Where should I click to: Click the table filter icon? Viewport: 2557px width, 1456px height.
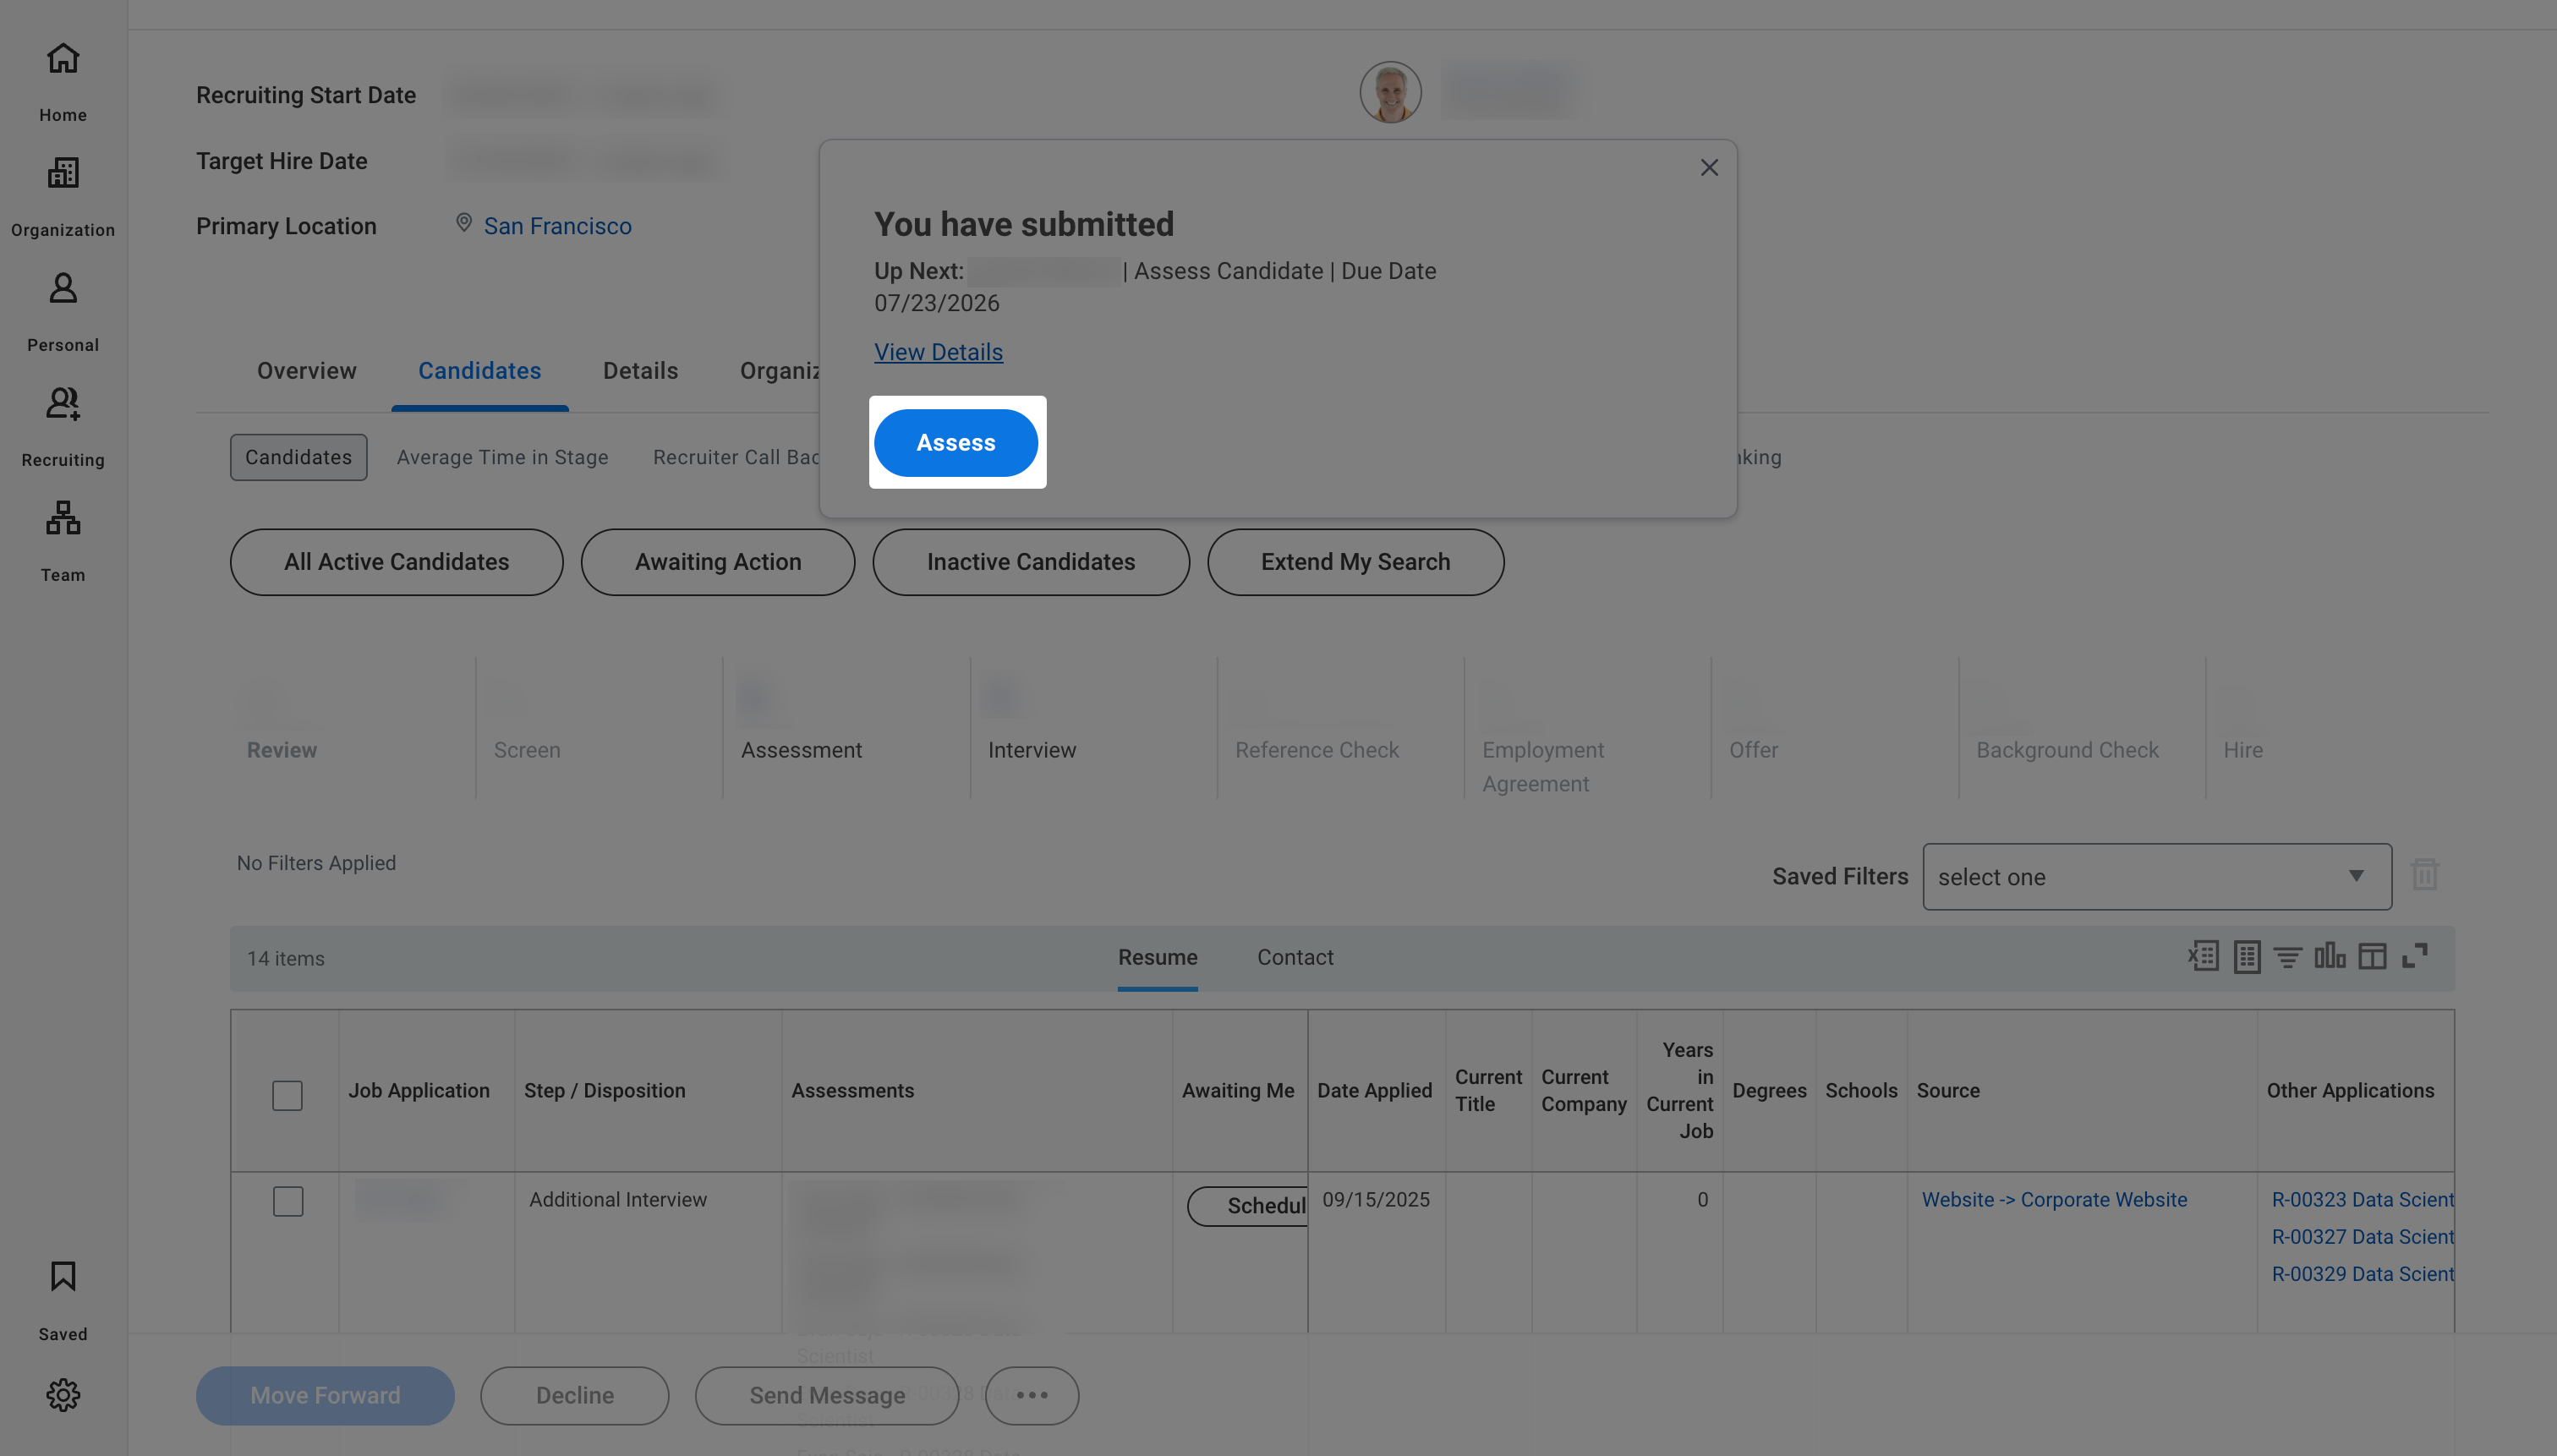[x=2288, y=957]
